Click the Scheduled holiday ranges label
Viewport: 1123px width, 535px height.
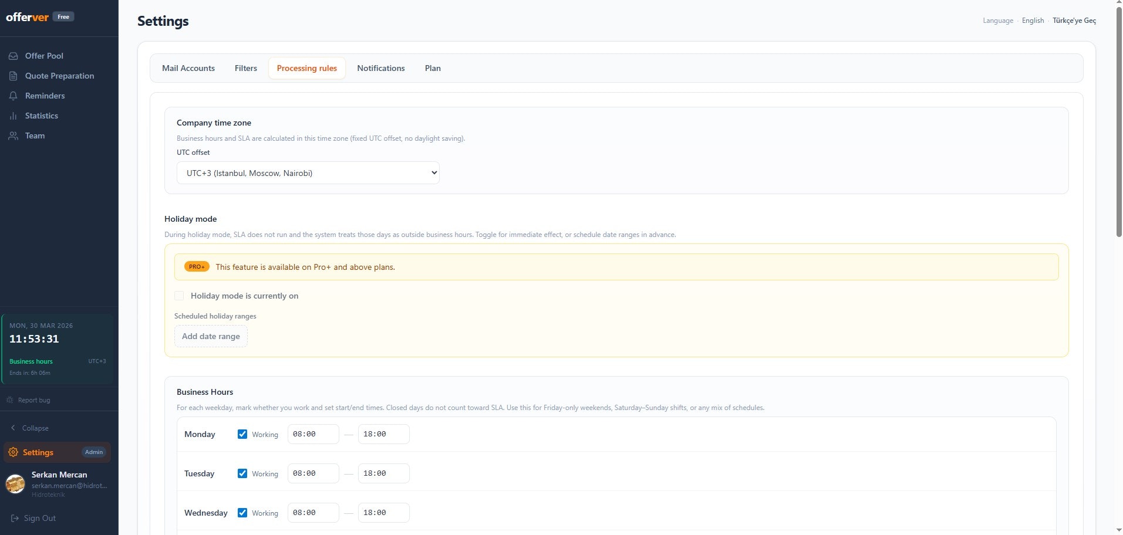click(215, 316)
